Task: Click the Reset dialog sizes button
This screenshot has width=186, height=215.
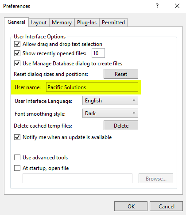Action: point(121,74)
